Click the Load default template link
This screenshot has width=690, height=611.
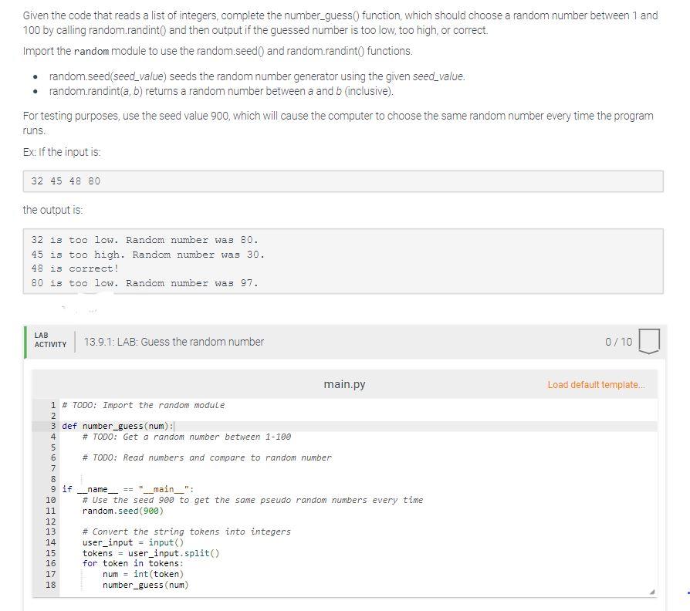pyautogui.click(x=596, y=385)
